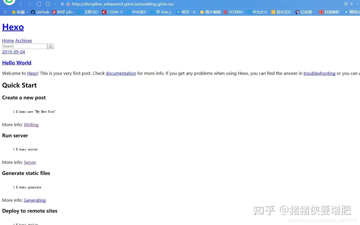Open the 学 Vue.js bookmark
Image resolution: width=360 pixels, height=225 pixels.
click(161, 12)
